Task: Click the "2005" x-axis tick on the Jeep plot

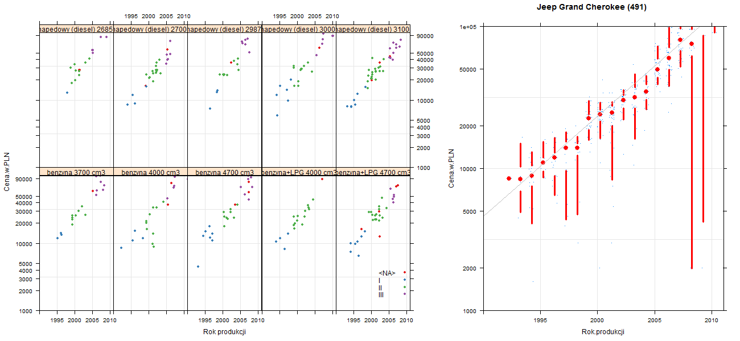Action: point(655,321)
